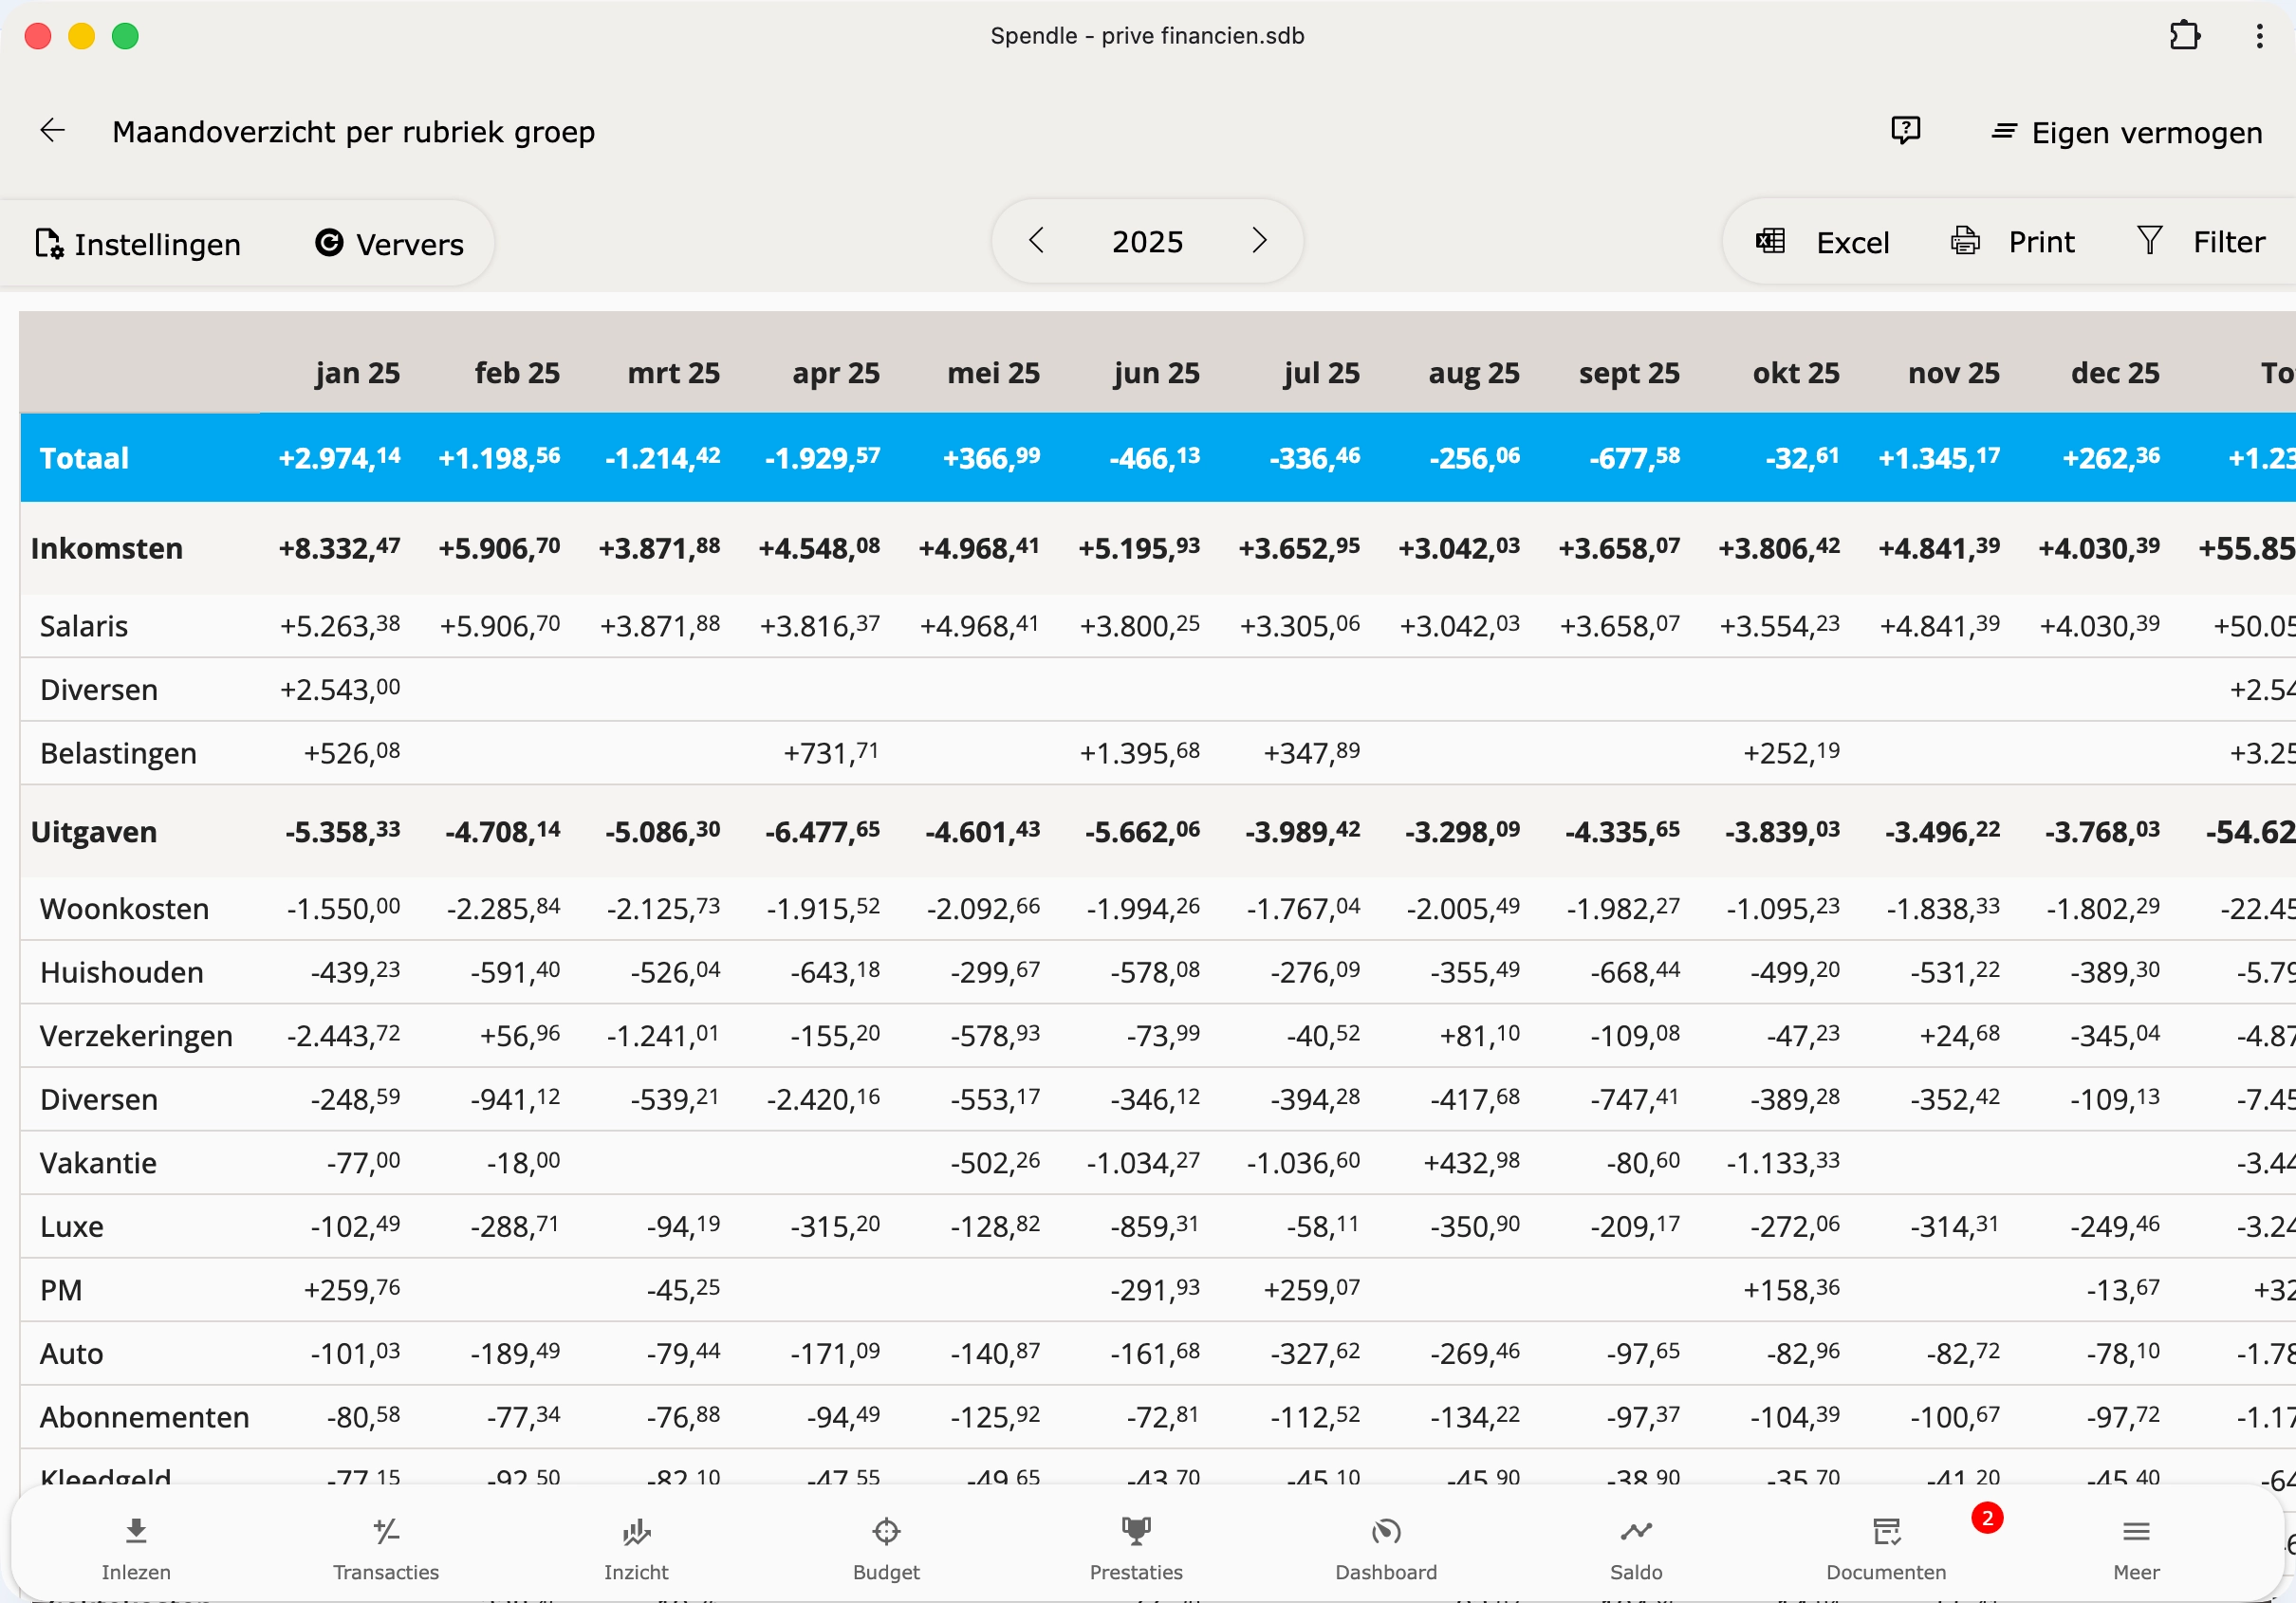The width and height of the screenshot is (2296, 1603).
Task: Open the Budget tab
Action: point(886,1547)
